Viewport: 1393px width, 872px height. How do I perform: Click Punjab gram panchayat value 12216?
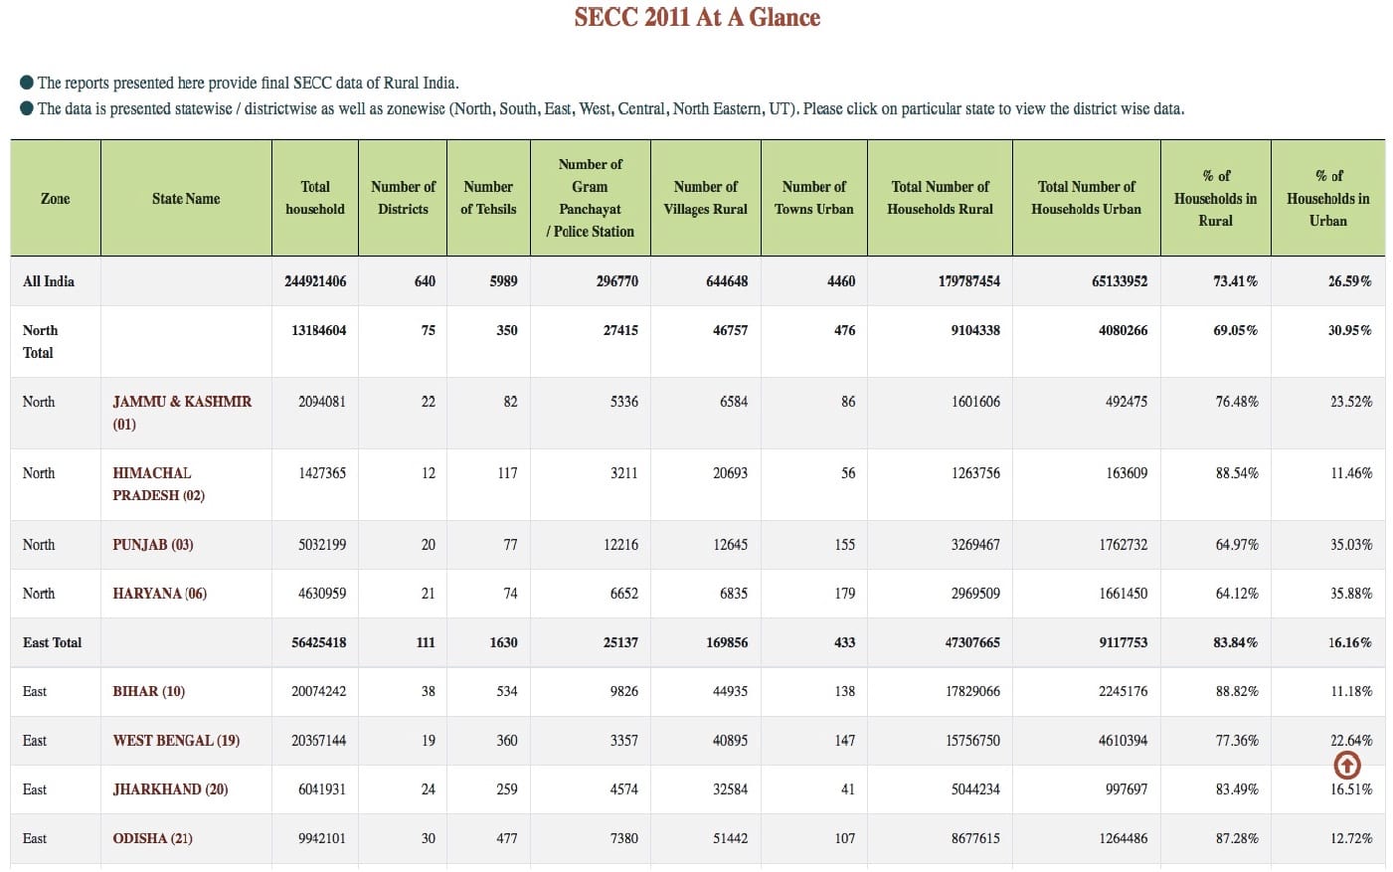point(620,545)
